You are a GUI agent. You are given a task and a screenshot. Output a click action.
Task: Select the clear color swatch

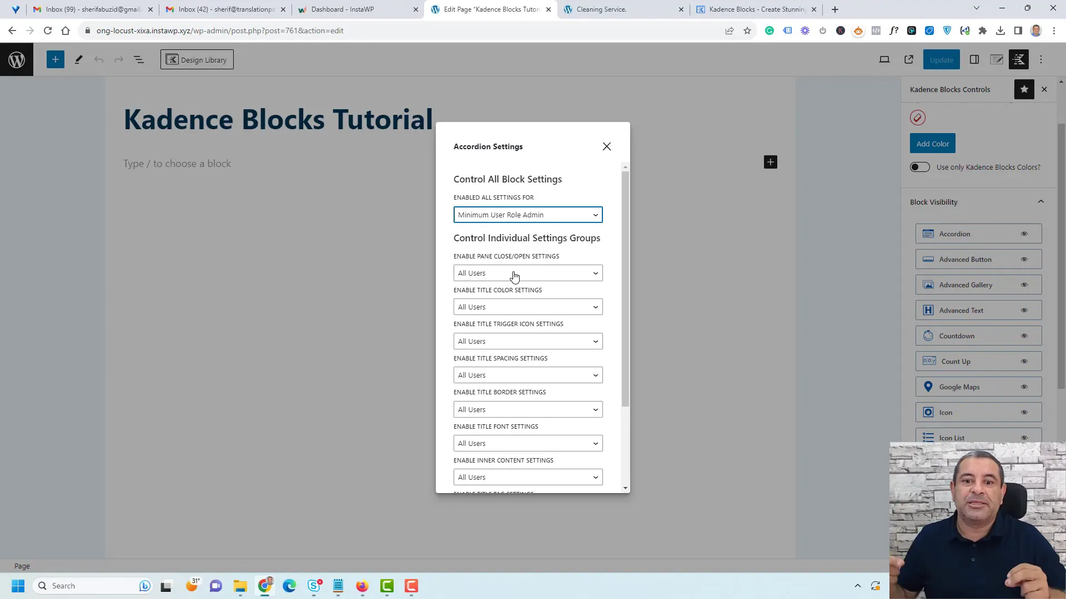pos(918,118)
